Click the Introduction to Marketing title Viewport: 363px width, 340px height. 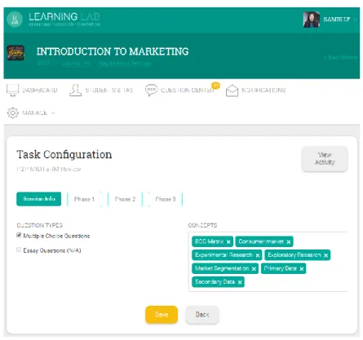pos(113,51)
